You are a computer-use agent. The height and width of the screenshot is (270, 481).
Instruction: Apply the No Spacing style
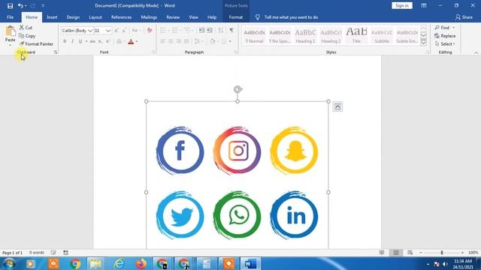280,35
